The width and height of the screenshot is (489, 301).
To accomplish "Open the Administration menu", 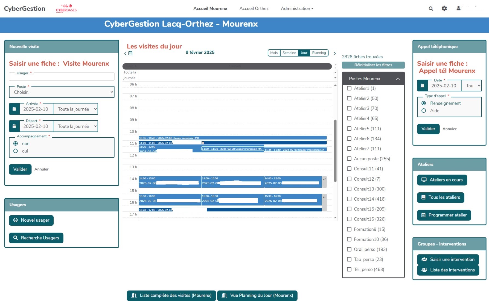I will tap(297, 8).
